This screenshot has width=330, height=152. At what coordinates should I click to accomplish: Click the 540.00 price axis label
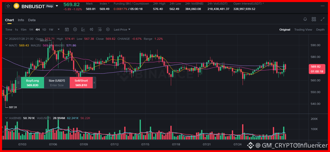(x=315, y=104)
